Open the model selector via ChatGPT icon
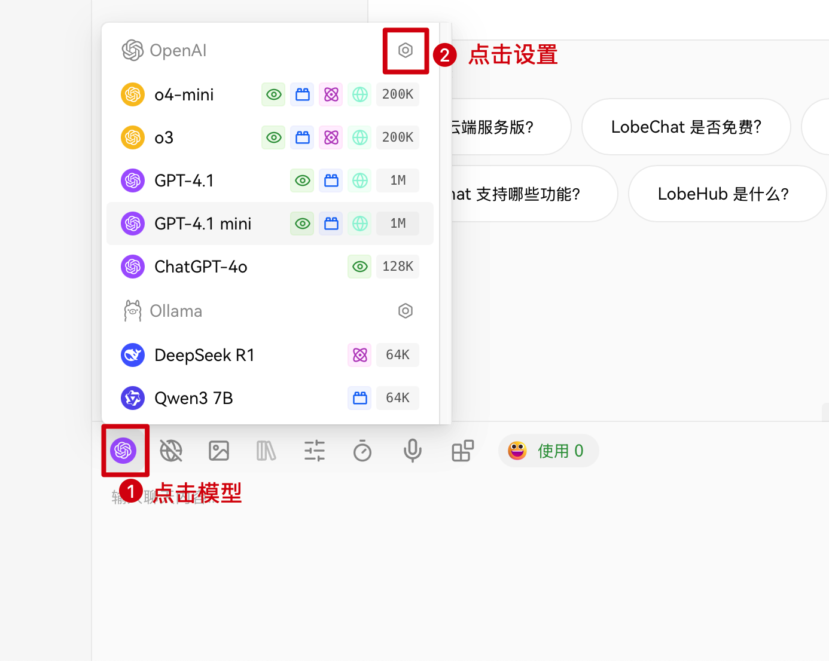 click(125, 451)
